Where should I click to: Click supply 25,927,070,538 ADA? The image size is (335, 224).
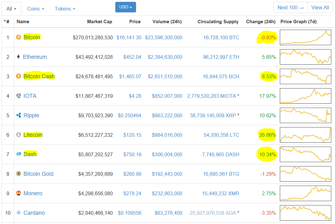click(x=213, y=213)
